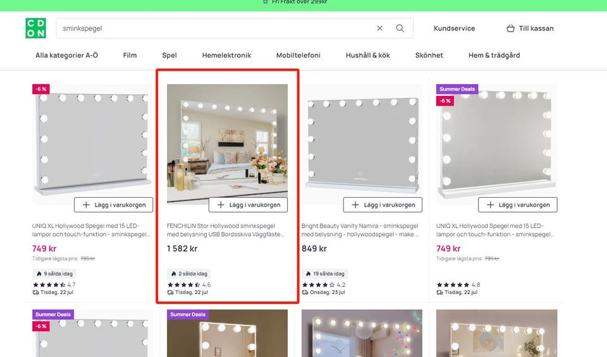Open the CDON logo home link
The height and width of the screenshot is (357, 607).
pyautogui.click(x=35, y=28)
